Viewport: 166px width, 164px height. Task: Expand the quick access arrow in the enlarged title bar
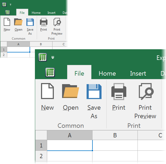pyautogui.click(x=53, y=57)
